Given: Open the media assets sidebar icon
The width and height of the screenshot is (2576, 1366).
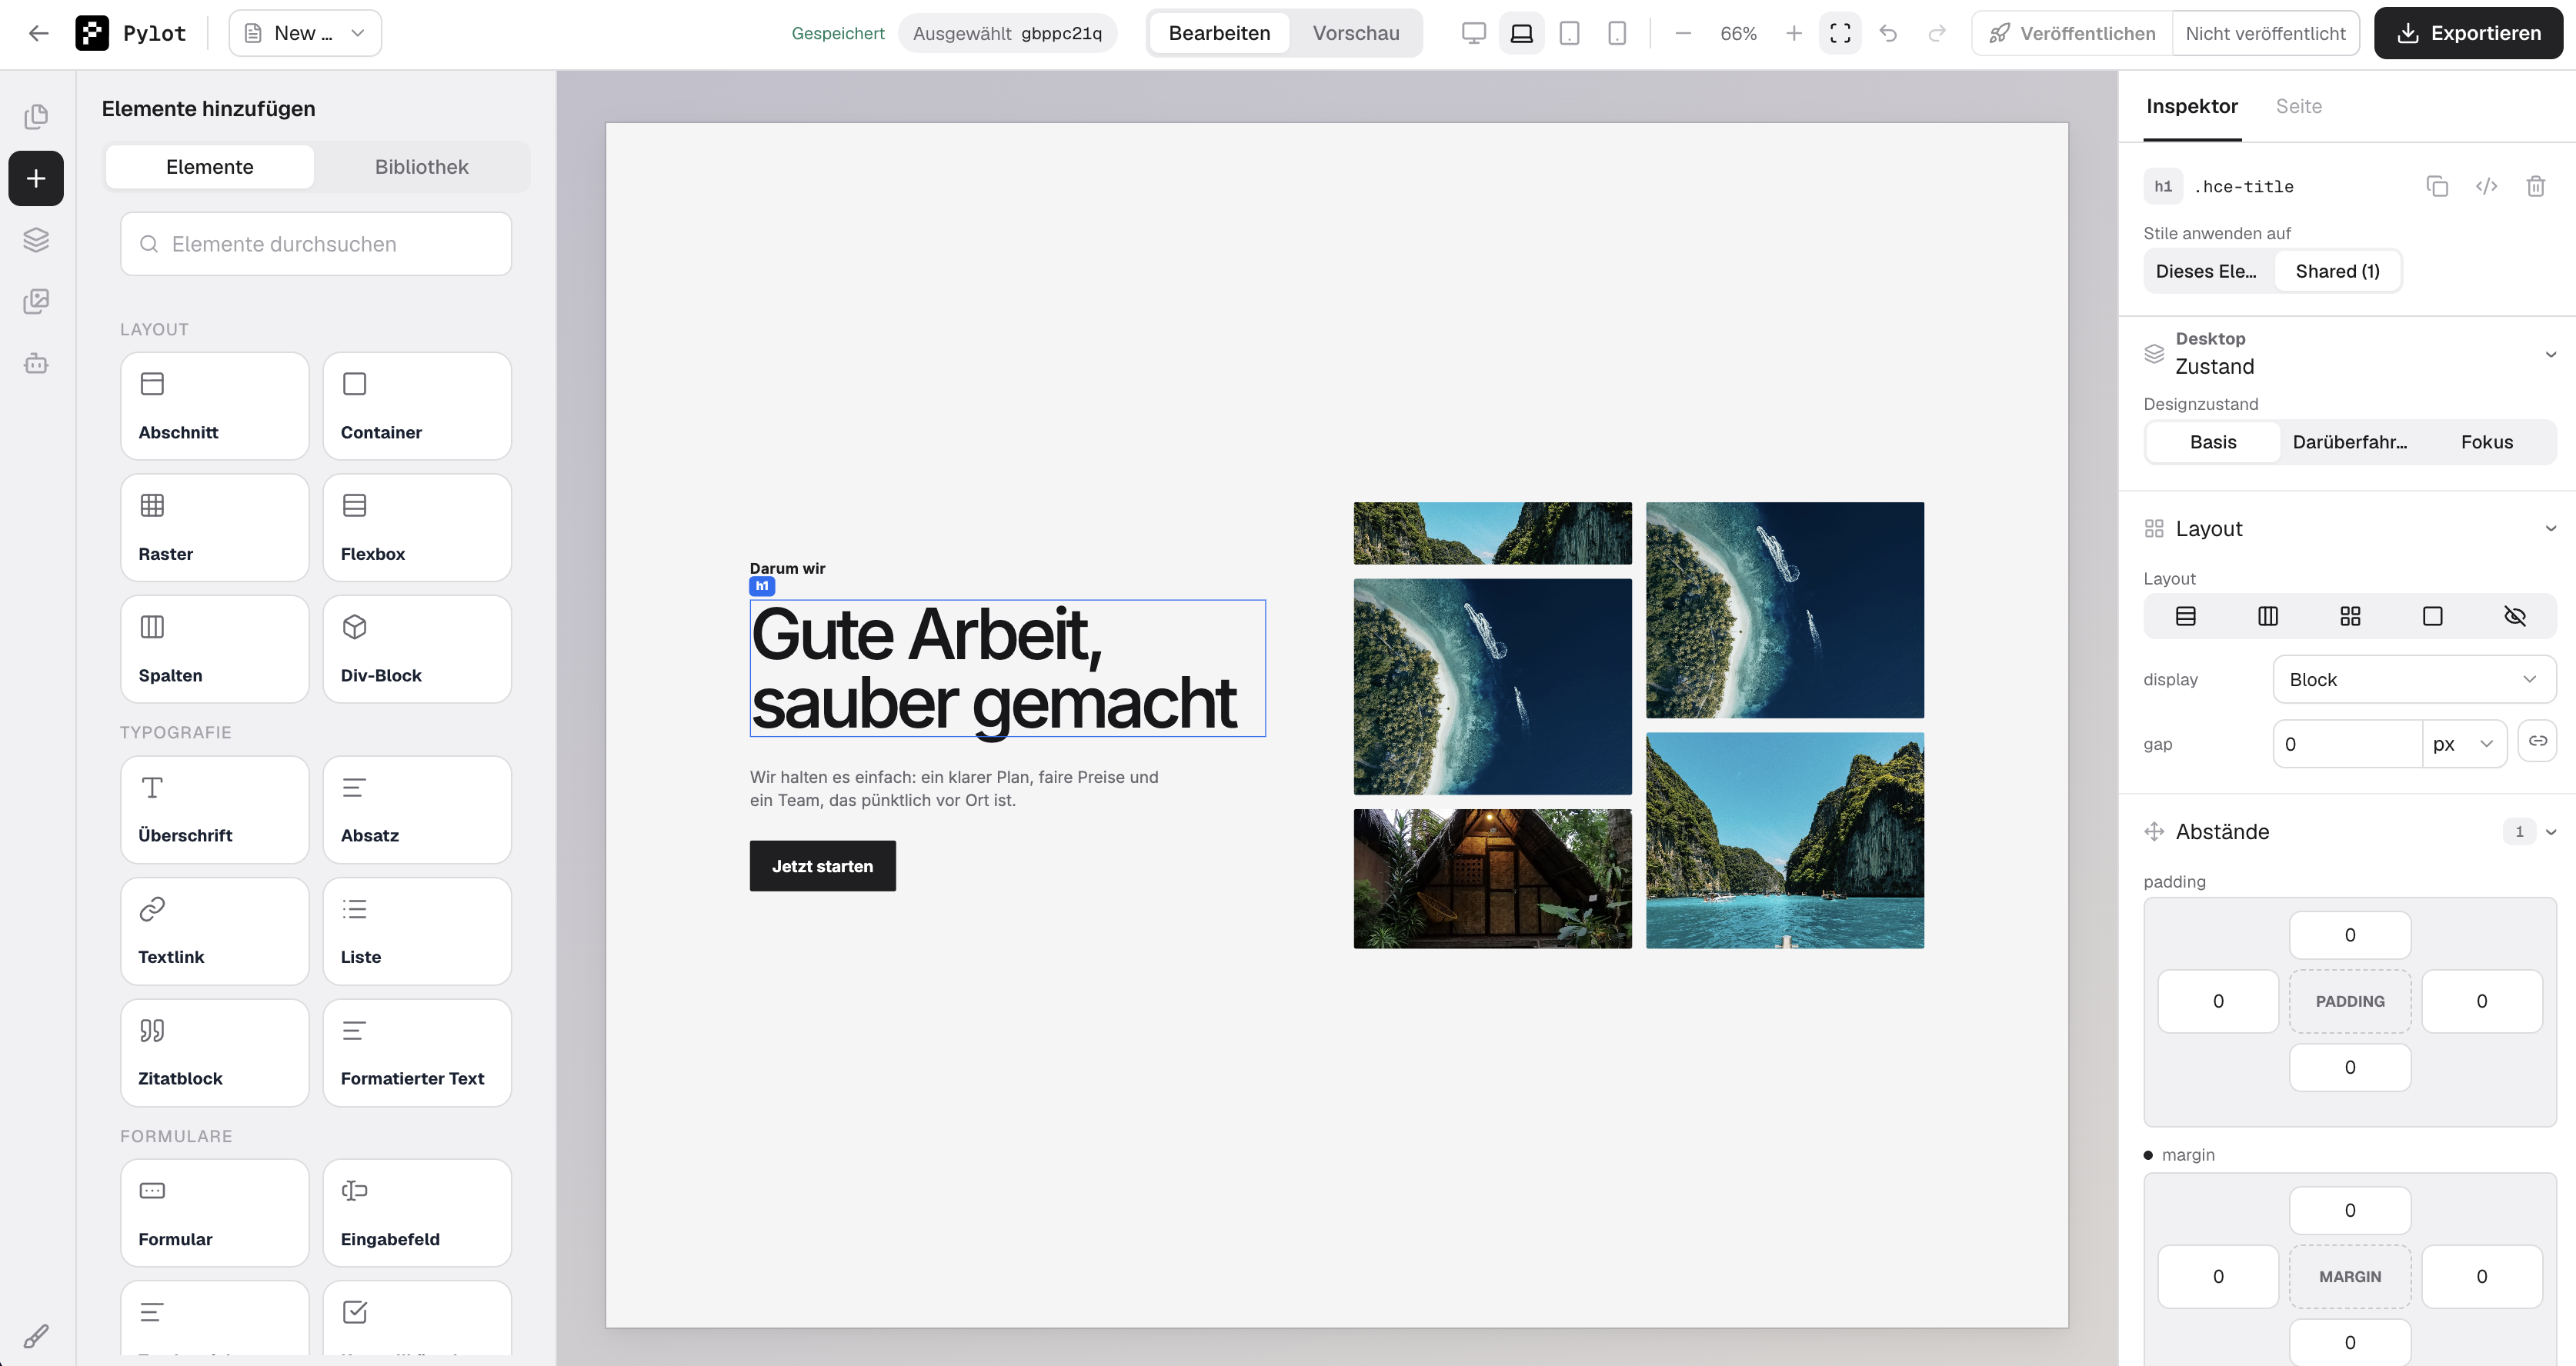Looking at the screenshot, I should (x=36, y=301).
